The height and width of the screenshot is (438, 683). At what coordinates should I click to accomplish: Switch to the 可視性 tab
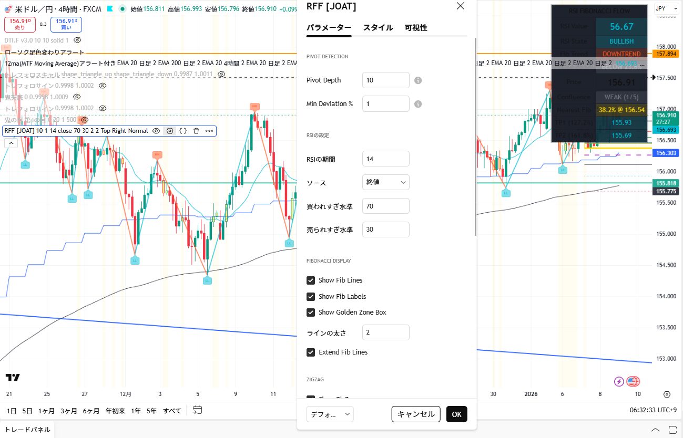click(x=415, y=28)
